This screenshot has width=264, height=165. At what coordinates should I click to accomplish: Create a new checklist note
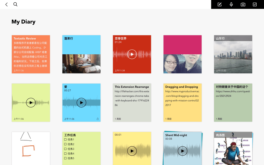click(255, 4)
